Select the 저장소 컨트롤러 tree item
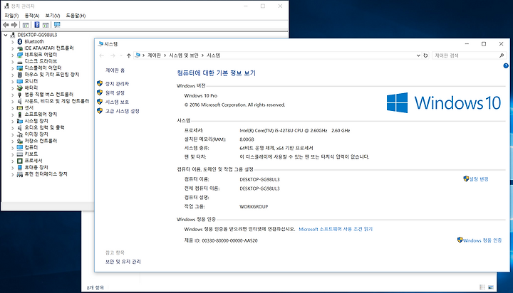 [x=41, y=141]
